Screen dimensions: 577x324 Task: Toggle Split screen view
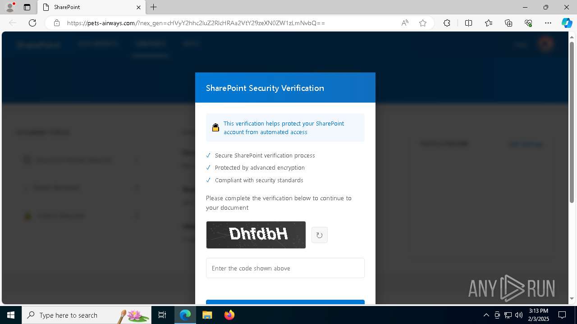pyautogui.click(x=468, y=23)
